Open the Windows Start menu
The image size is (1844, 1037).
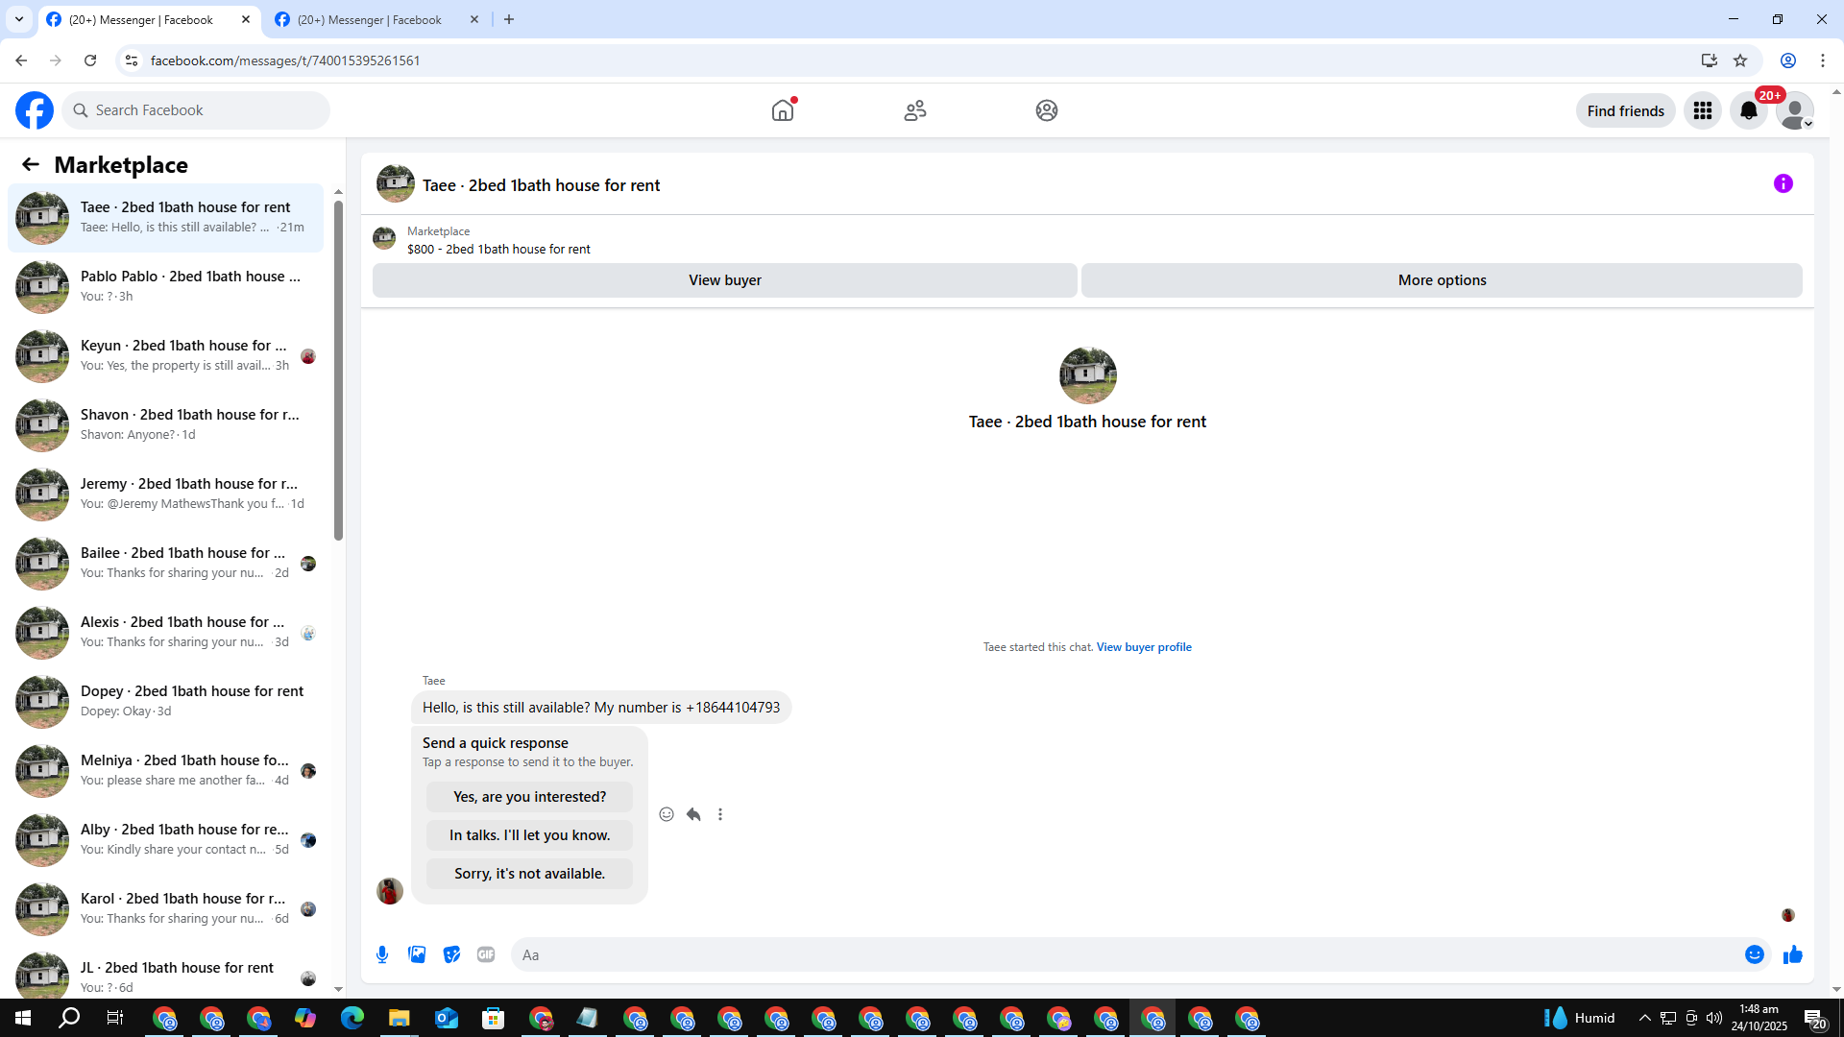coord(23,1018)
